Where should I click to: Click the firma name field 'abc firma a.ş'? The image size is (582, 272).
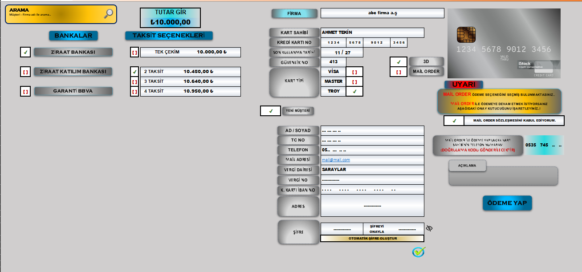[383, 13]
